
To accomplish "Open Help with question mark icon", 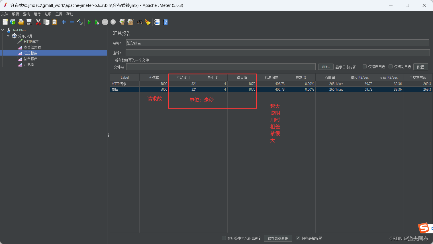I will [x=165, y=22].
